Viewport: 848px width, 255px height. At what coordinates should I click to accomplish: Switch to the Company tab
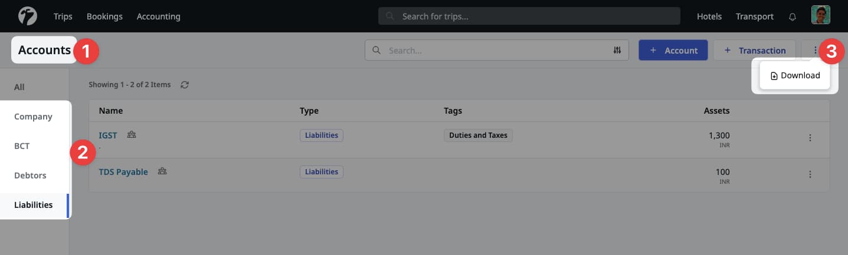coord(34,117)
